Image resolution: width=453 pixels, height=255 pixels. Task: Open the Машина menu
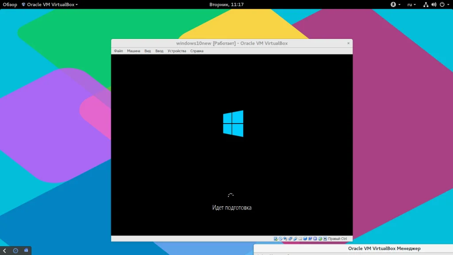[134, 51]
